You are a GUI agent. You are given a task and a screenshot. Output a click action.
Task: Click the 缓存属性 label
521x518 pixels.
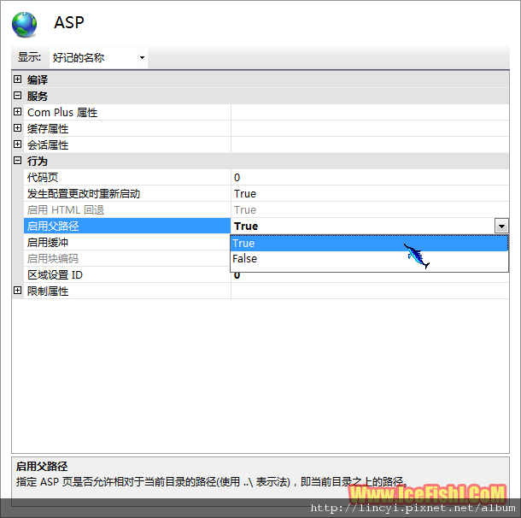(48, 129)
